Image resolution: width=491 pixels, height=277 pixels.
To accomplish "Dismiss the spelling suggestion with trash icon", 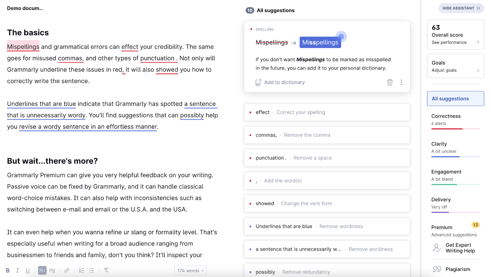I will coord(390,82).
